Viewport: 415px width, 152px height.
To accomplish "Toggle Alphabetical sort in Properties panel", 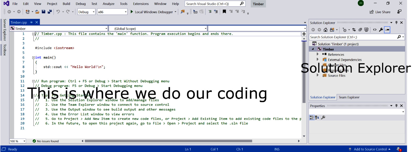I will (317, 117).
